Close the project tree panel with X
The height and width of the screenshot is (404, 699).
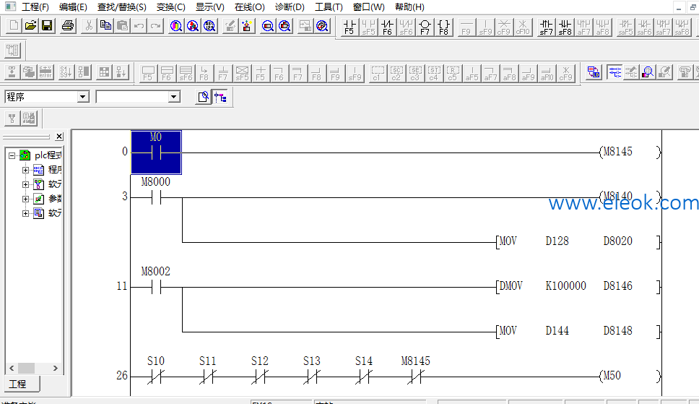[59, 136]
